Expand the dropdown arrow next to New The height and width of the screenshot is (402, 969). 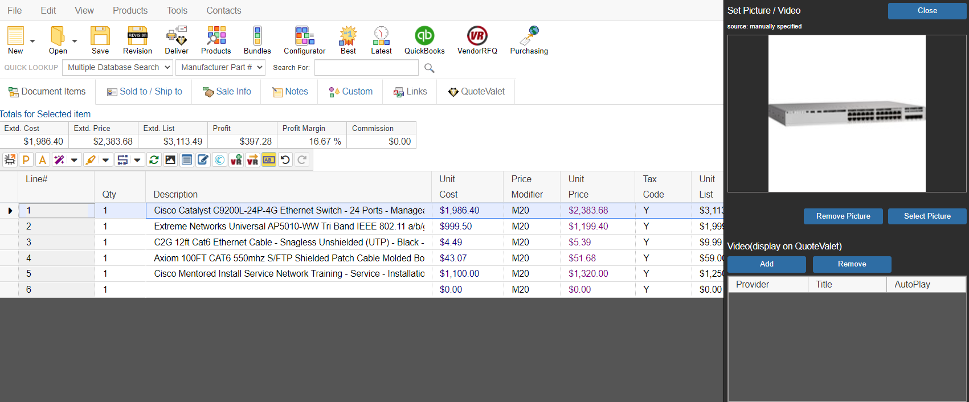(32, 41)
